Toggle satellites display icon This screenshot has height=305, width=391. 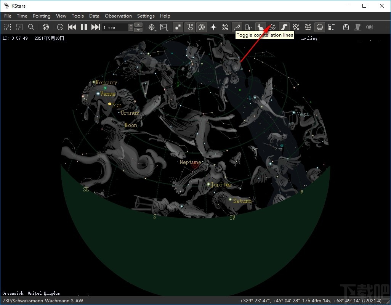click(x=225, y=27)
